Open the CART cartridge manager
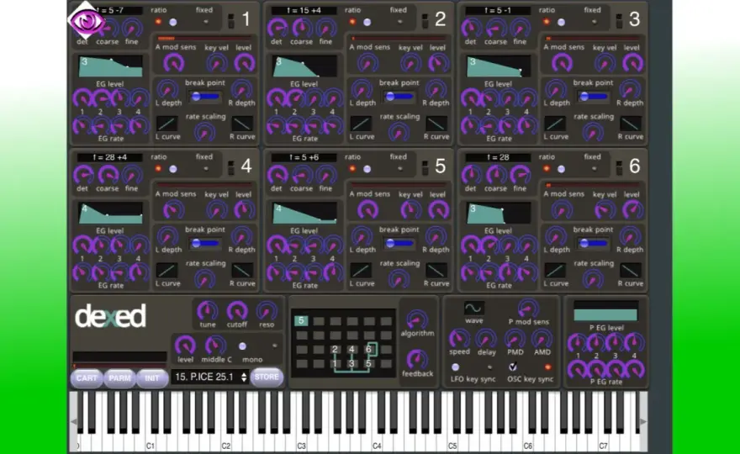The image size is (740, 454). coord(87,378)
